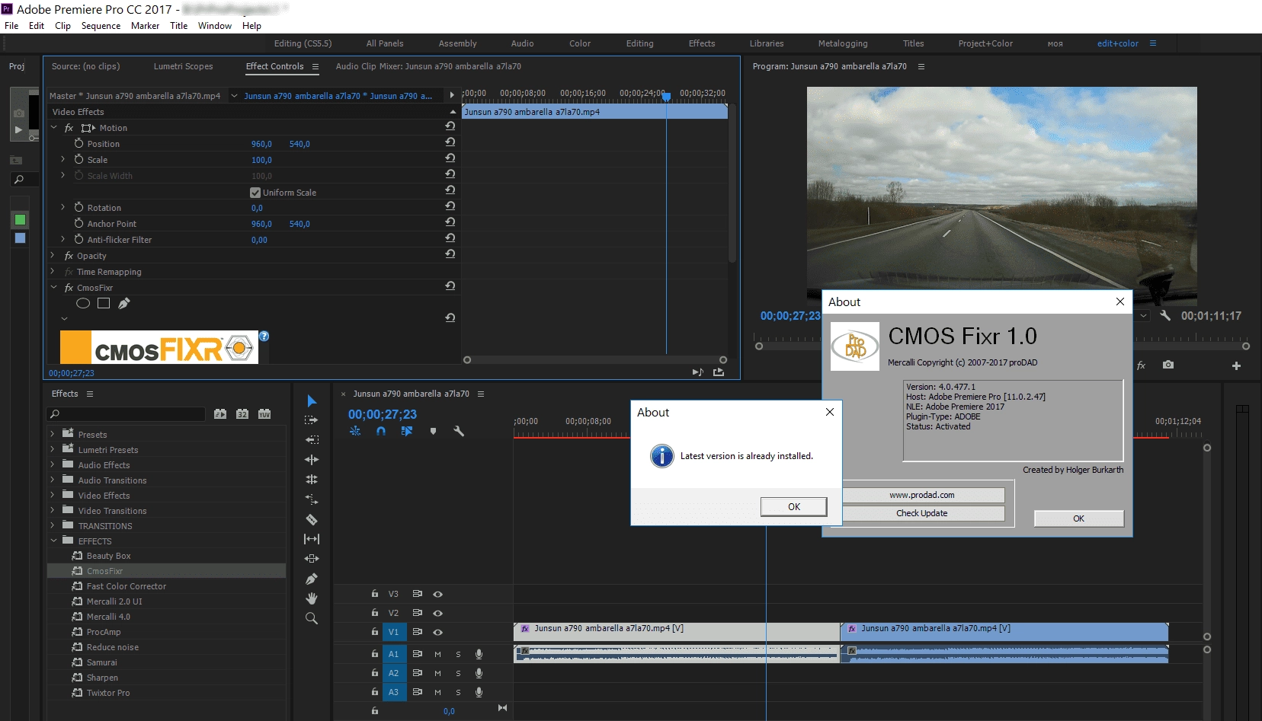Filter effects by accelerated effects icon
This screenshot has height=721, width=1262.
coord(220,414)
